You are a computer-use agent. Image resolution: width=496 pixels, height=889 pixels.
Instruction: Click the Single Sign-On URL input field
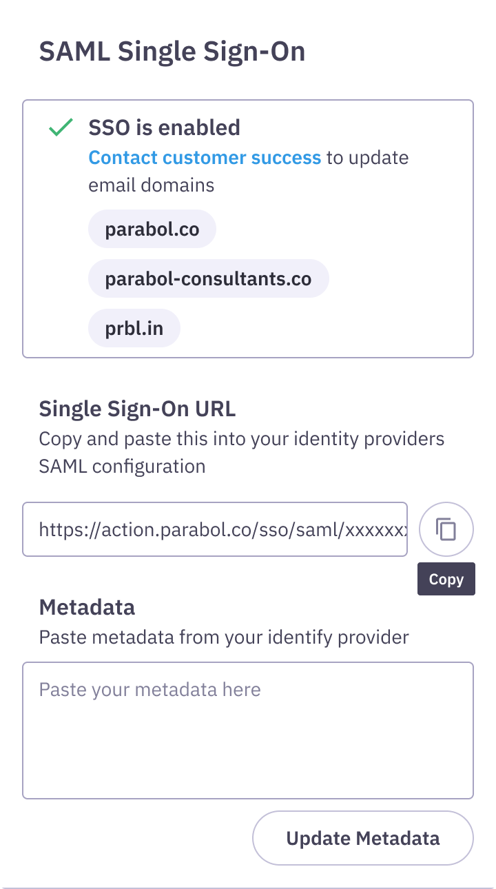215,529
